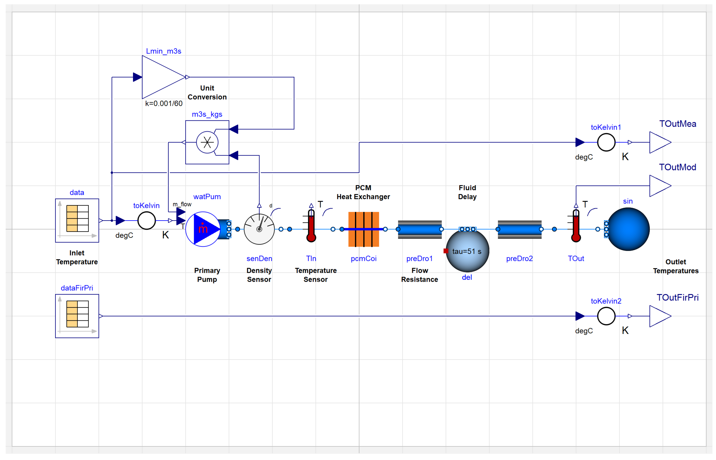This screenshot has height=460, width=716.
Task: Select the m3s_kgs product block
Action: pyautogui.click(x=207, y=142)
